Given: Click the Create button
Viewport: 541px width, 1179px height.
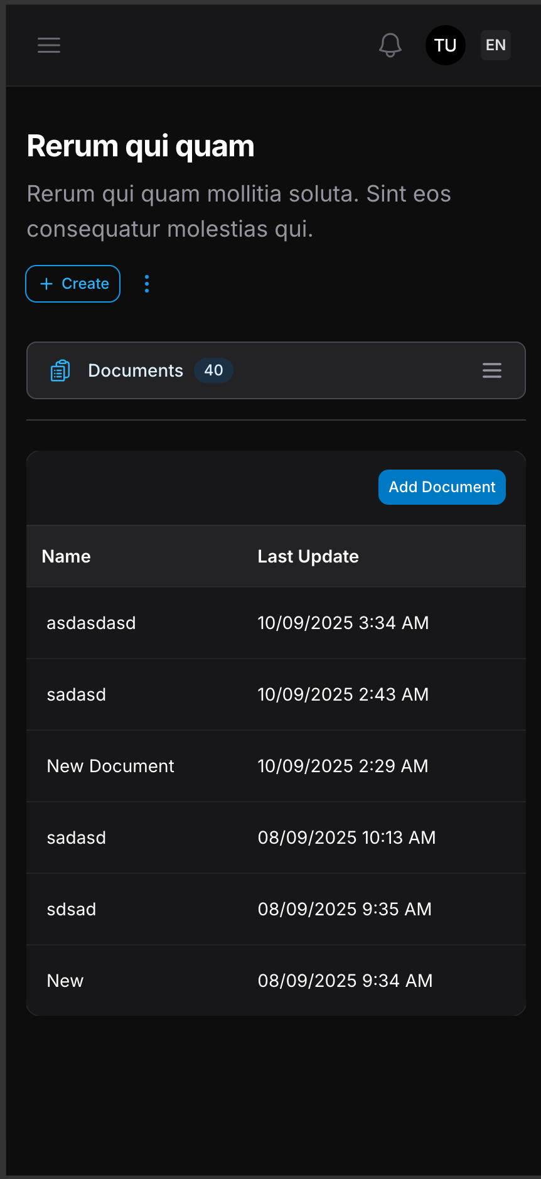Looking at the screenshot, I should [x=73, y=284].
